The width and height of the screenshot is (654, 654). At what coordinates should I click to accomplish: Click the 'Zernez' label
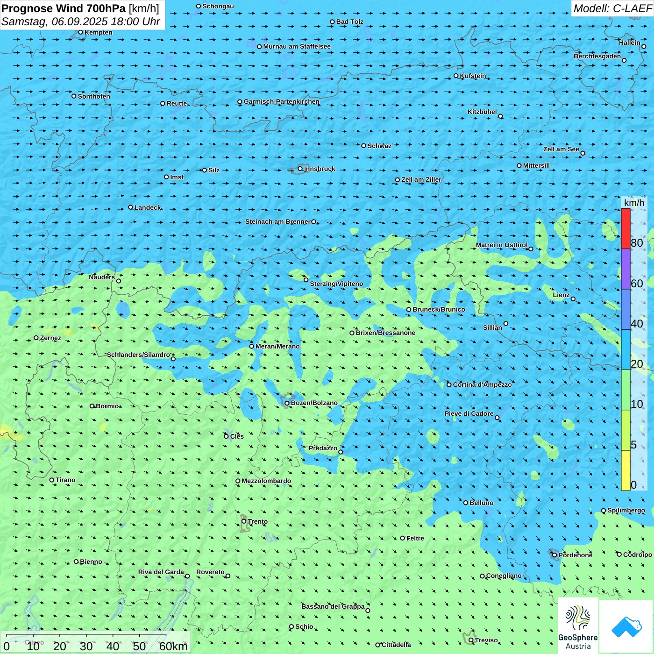pos(50,338)
